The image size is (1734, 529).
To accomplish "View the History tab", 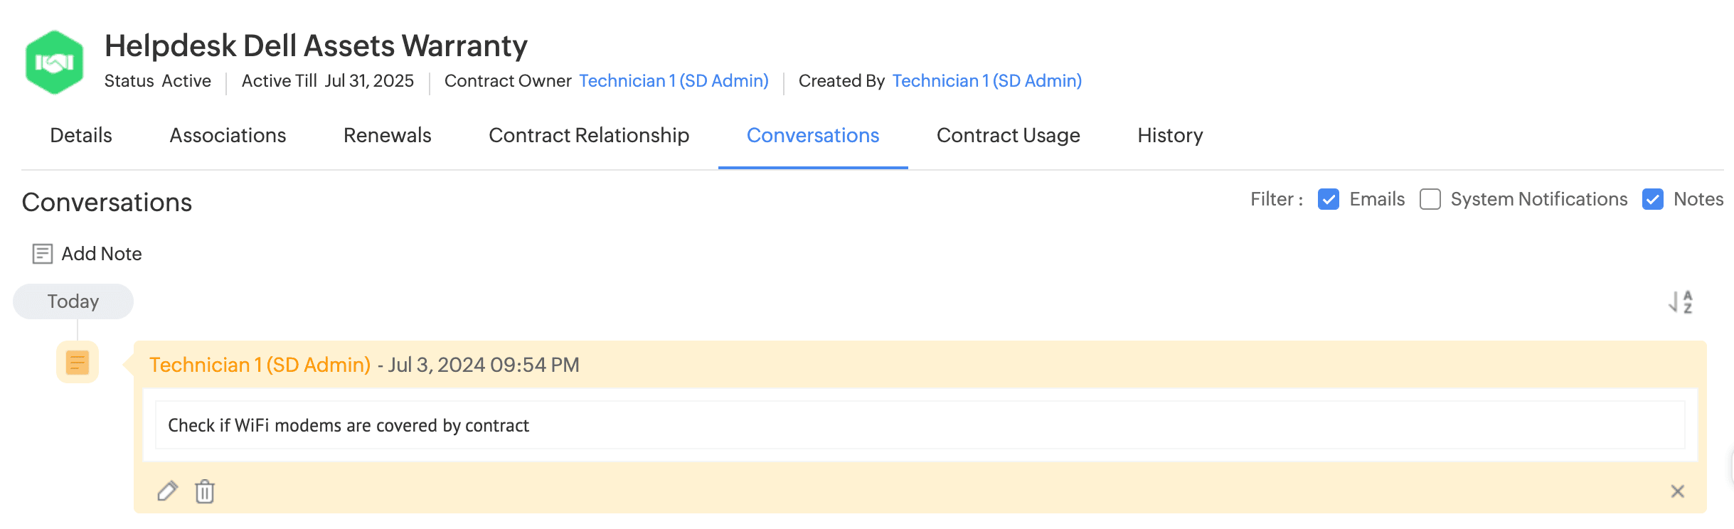I will pos(1170,136).
